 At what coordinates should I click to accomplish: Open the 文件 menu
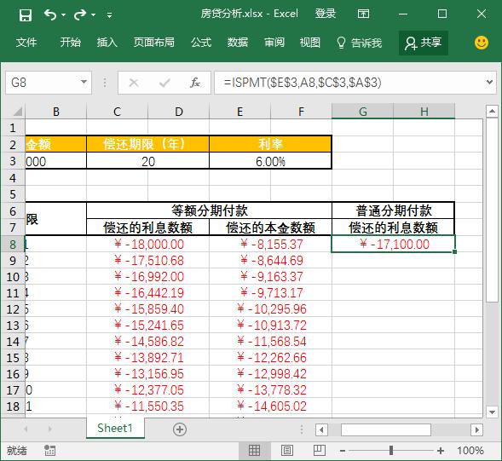click(x=26, y=43)
